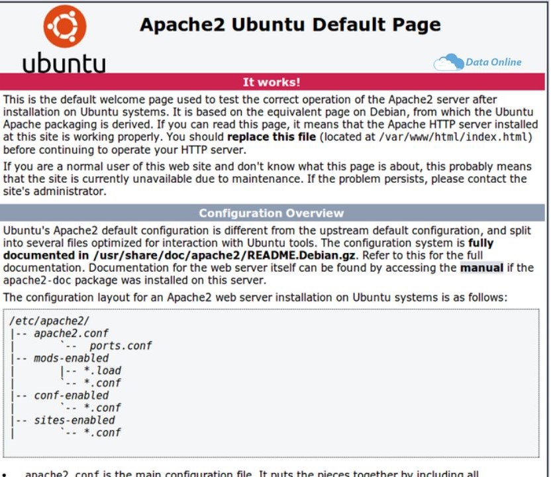Viewport: 553px width, 477px height.
Task: Open the manual link
Action: [481, 268]
